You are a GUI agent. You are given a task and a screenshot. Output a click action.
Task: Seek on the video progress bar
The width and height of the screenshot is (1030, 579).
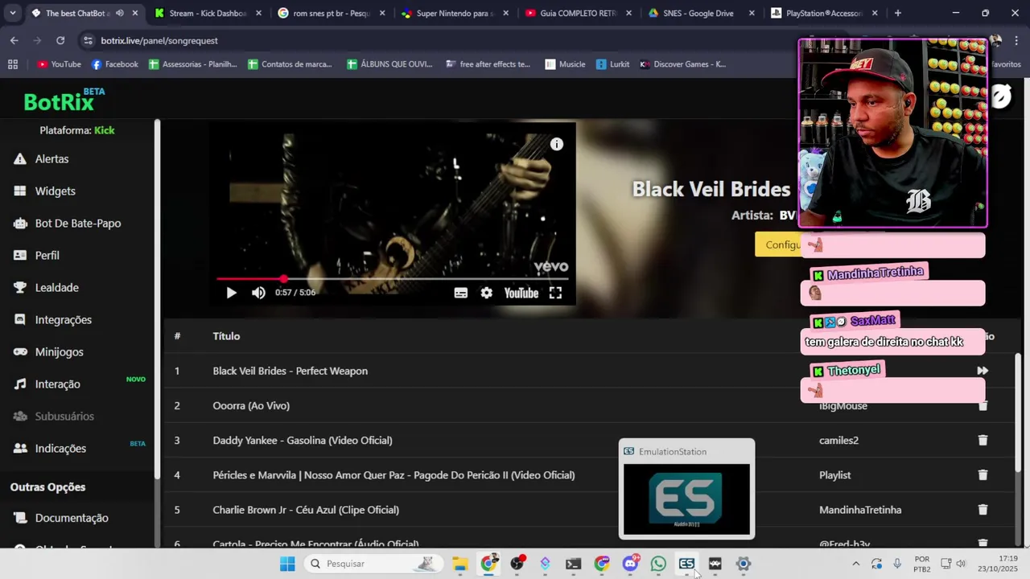coord(393,279)
